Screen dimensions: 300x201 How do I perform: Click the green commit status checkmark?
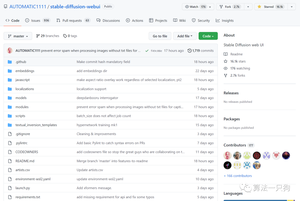(147, 51)
